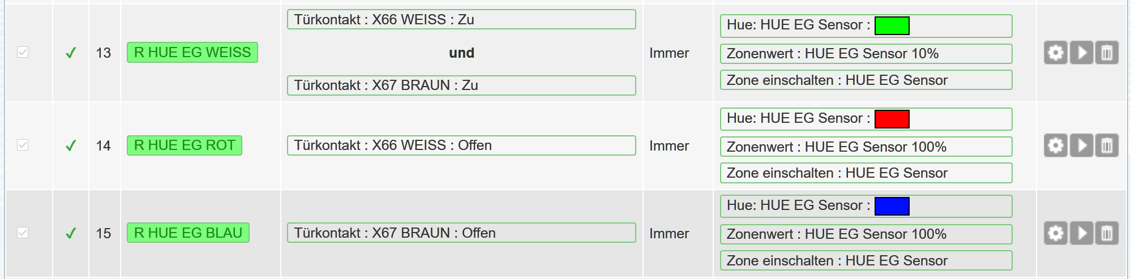Select action Zonenwert HUE EG Sensor 10%
The image size is (1131, 279).
[866, 54]
